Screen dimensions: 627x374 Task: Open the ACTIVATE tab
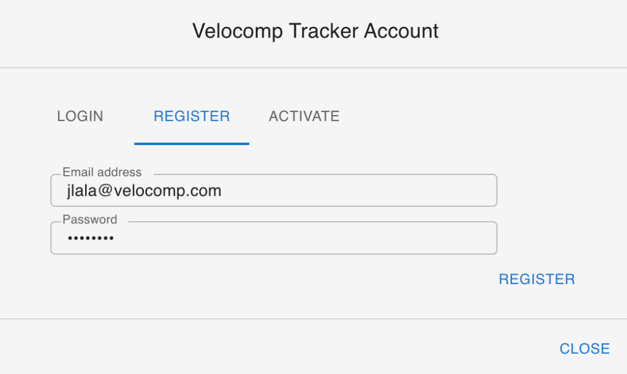pos(304,116)
